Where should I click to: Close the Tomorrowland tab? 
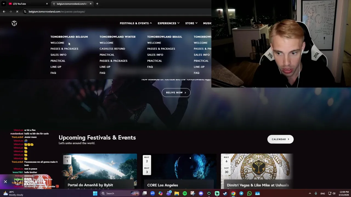point(90,4)
